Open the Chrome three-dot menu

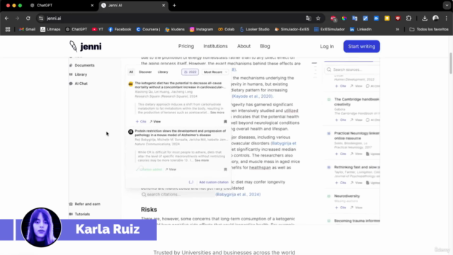pyautogui.click(x=447, y=18)
